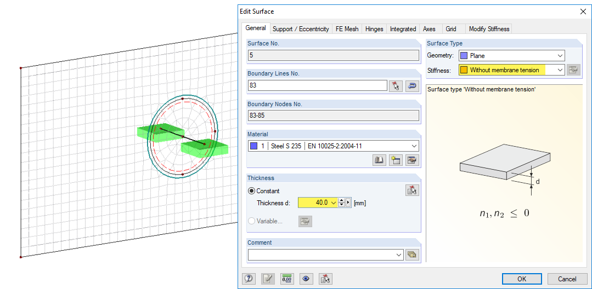Click the Cancel button
Image resolution: width=592 pixels, height=289 pixels.
point(567,279)
